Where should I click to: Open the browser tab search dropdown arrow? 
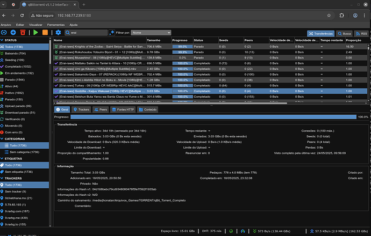click(4, 4)
